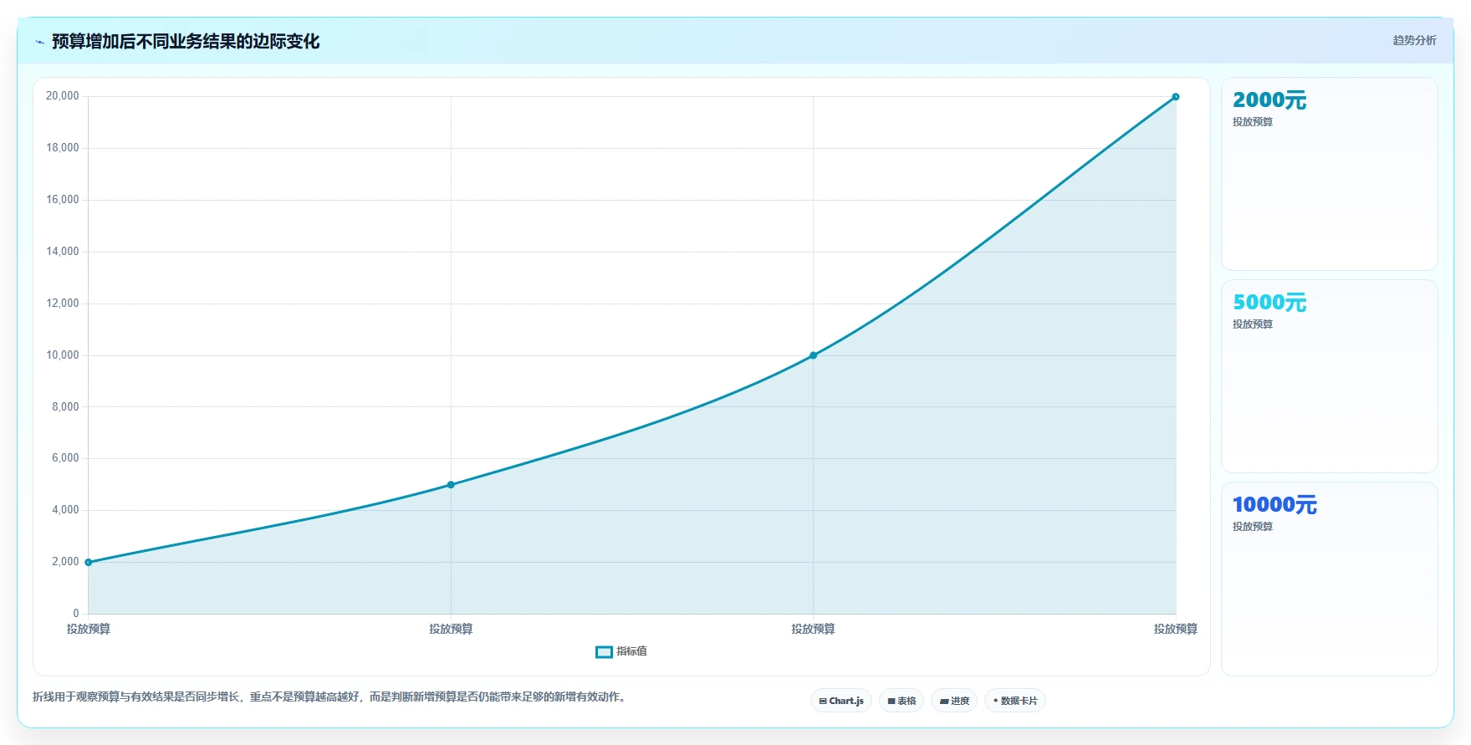Open the 2000元 投放预算 card
The height and width of the screenshot is (745, 1471).
[1330, 174]
